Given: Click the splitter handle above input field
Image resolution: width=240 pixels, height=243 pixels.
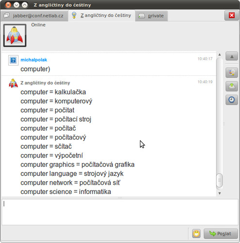Looking at the screenshot, I should pos(120,197).
